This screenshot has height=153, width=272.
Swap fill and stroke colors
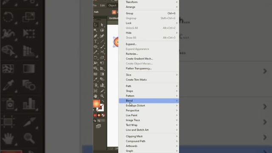coord(103,101)
